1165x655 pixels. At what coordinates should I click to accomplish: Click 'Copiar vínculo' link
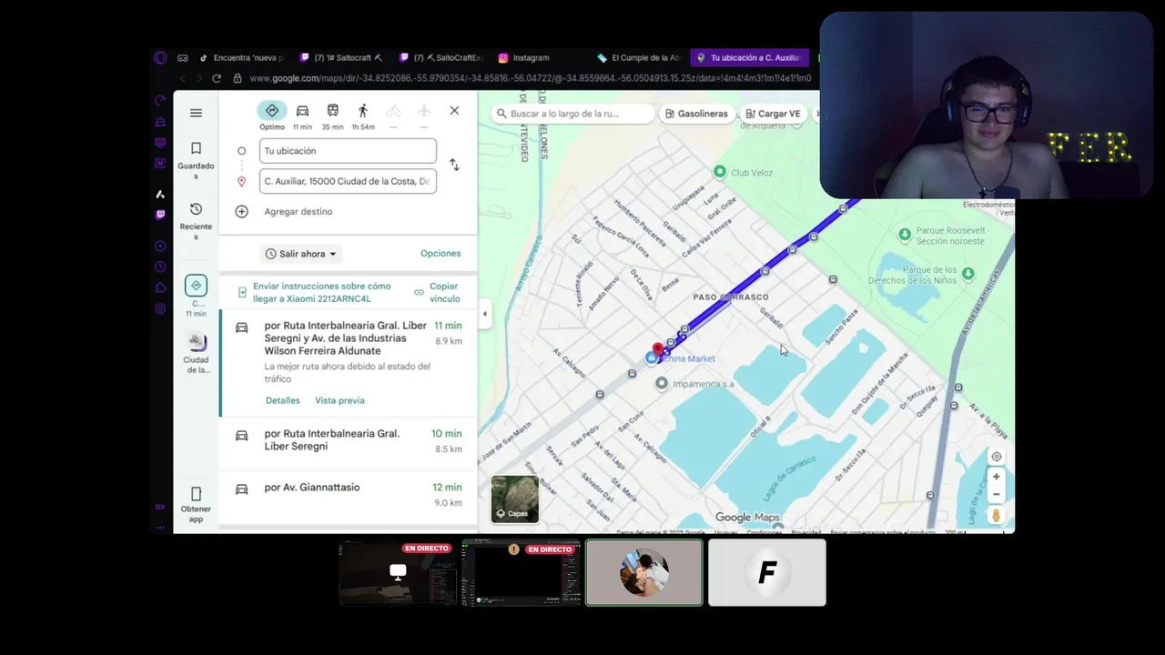[444, 292]
